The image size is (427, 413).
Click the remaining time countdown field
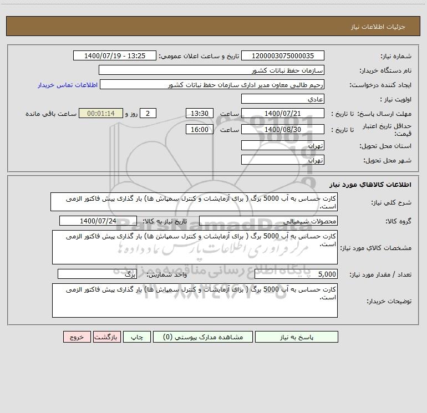click(100, 113)
